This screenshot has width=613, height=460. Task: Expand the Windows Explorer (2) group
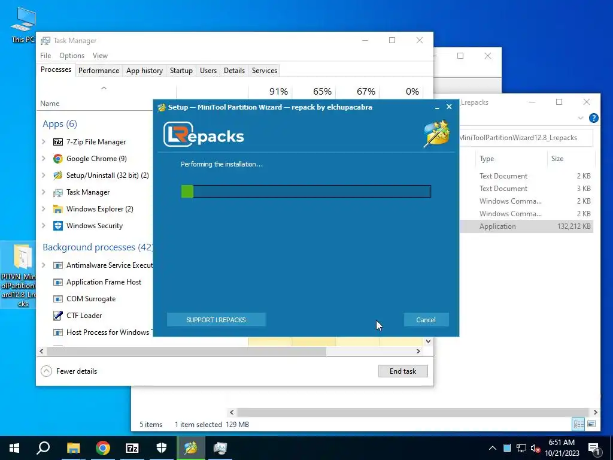44,209
